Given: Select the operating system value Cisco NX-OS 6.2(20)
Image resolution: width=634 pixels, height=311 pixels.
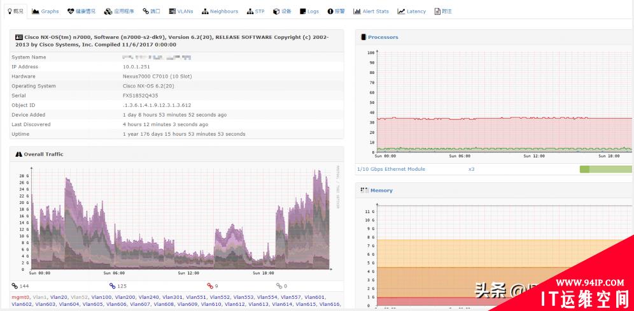Looking at the screenshot, I should (x=148, y=86).
